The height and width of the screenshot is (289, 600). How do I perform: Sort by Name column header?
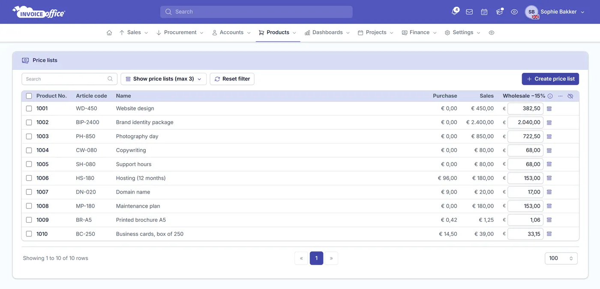pyautogui.click(x=123, y=96)
